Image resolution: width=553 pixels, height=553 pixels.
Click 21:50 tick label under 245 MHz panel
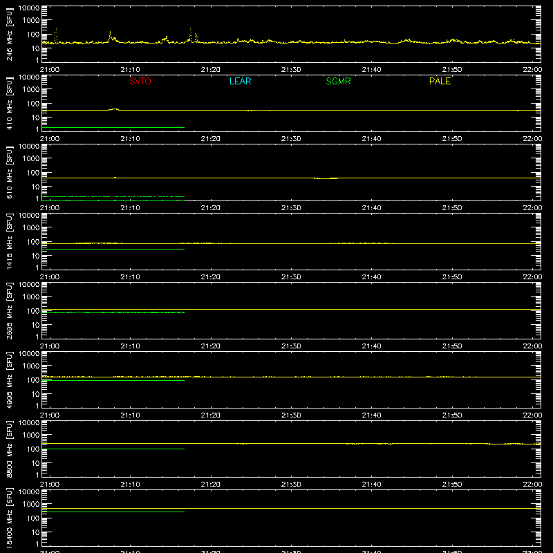pyautogui.click(x=452, y=70)
